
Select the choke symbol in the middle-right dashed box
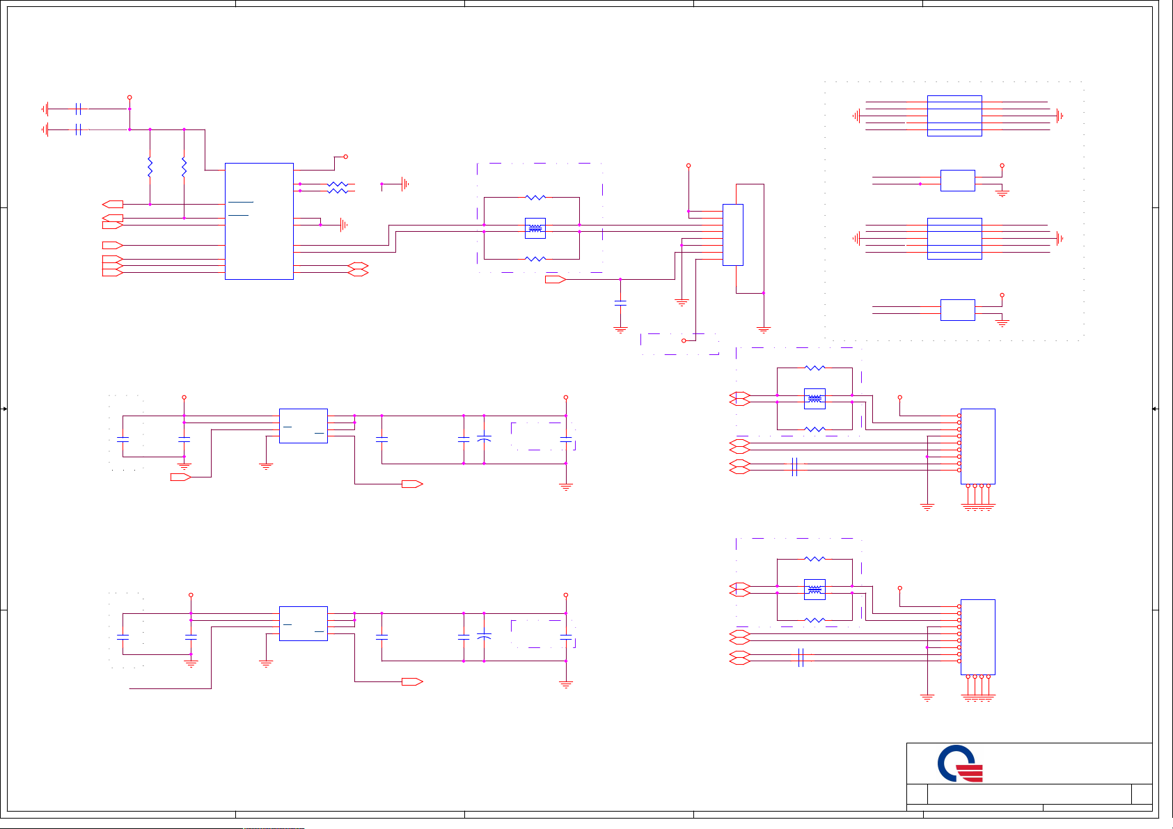click(x=814, y=399)
